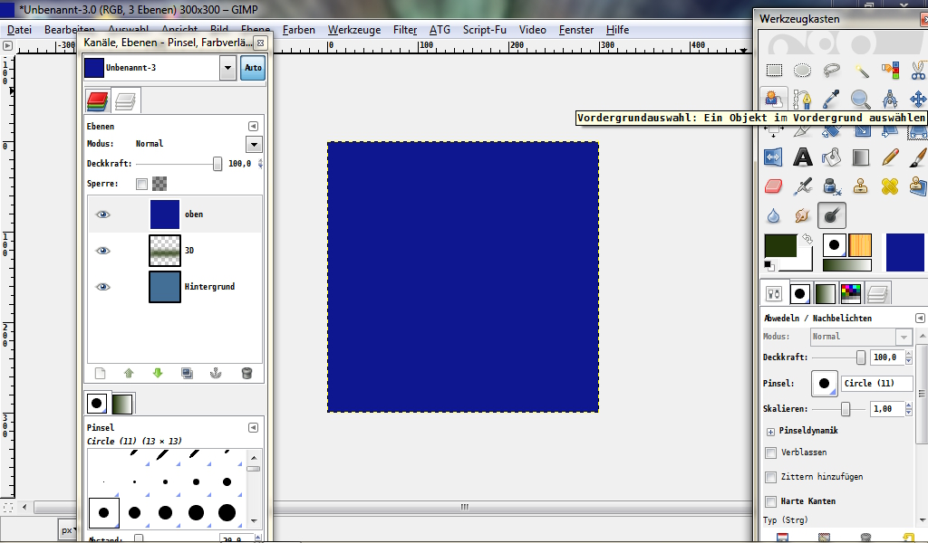Select the Fuzzy Select magic wand tool
This screenshot has height=543, width=928.
pyautogui.click(x=861, y=71)
